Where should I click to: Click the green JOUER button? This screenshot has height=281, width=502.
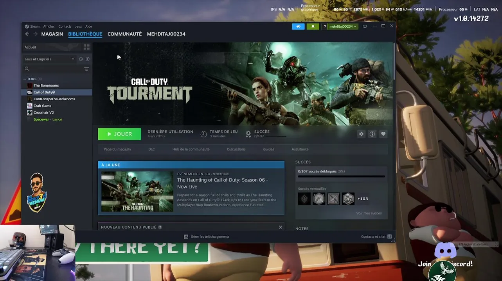coord(119,134)
